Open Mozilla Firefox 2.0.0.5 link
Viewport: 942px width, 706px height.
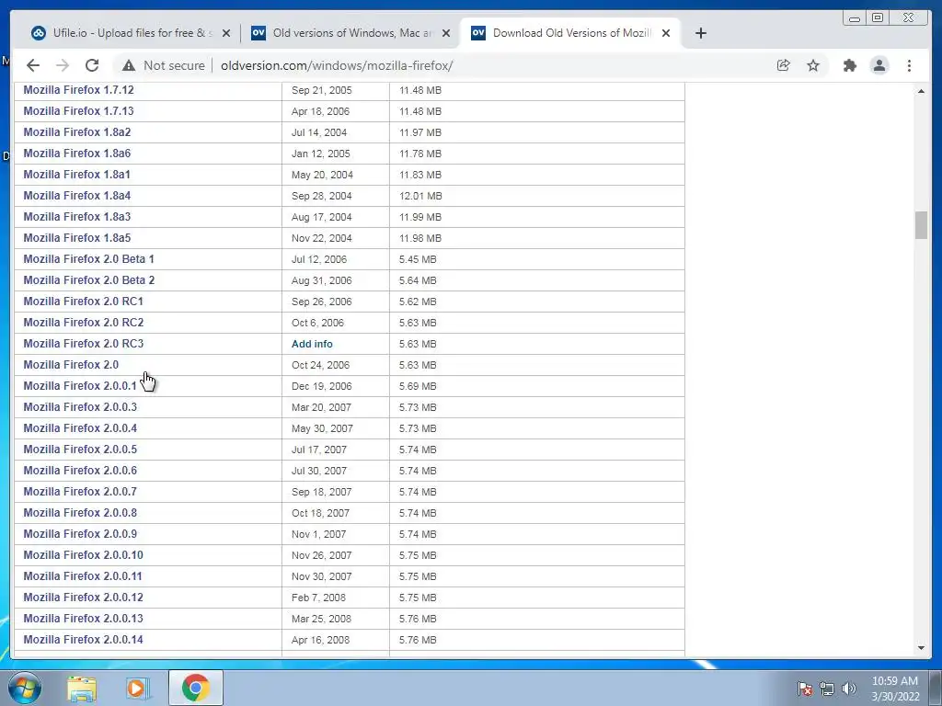pos(80,450)
